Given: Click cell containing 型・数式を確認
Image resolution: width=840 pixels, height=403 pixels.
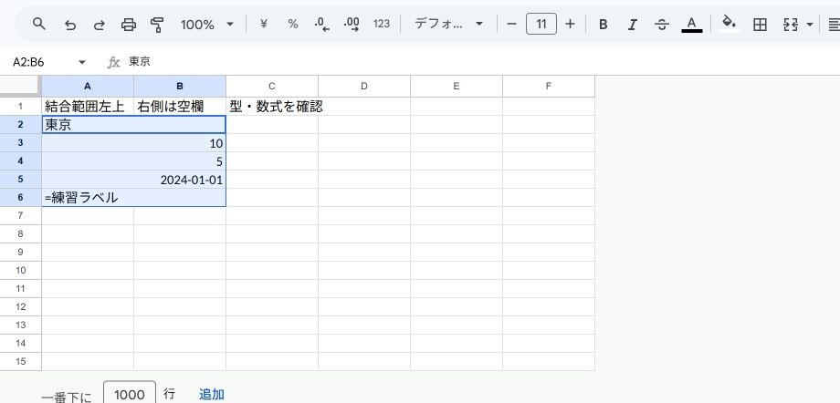Looking at the screenshot, I should (272, 107).
